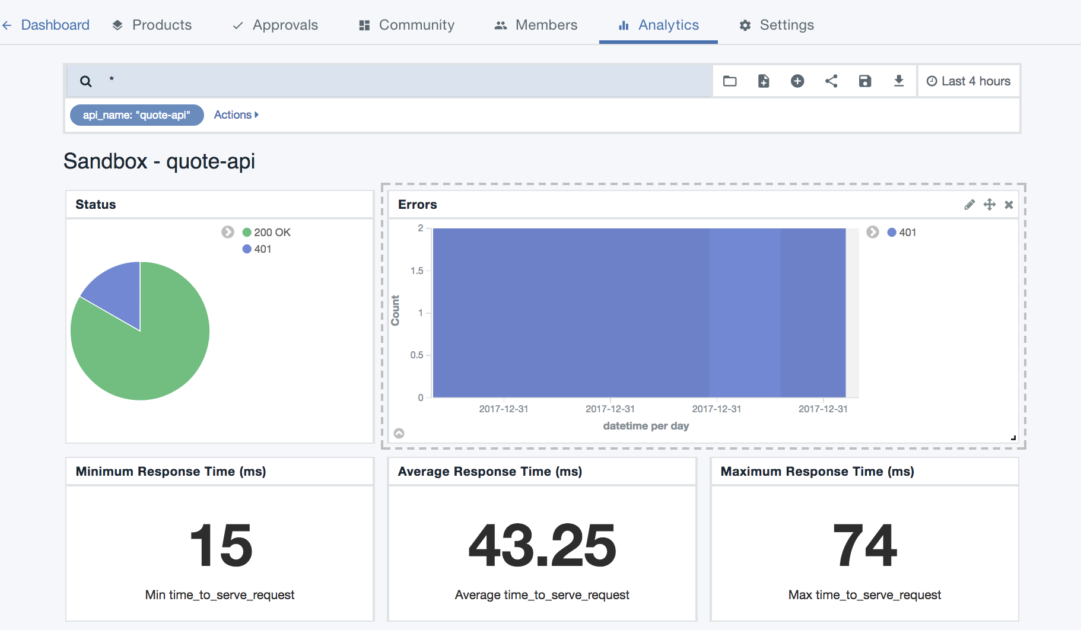Viewport: 1081px width, 630px height.
Task: Click the Errors panel resize corner handle
Action: [1013, 438]
